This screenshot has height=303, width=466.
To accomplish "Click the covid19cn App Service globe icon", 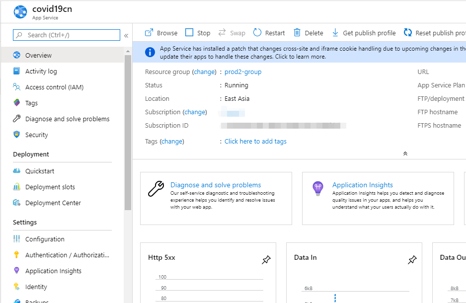I will pos(20,12).
